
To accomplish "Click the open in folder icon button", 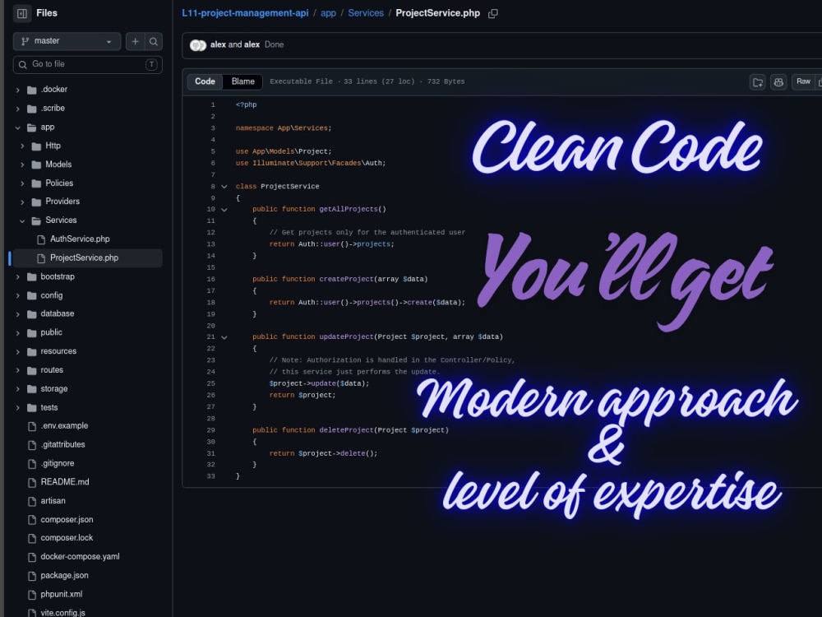I will 758,81.
